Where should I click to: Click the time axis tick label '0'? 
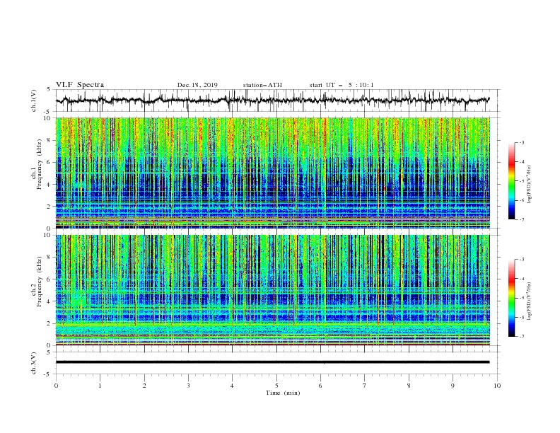(56, 386)
